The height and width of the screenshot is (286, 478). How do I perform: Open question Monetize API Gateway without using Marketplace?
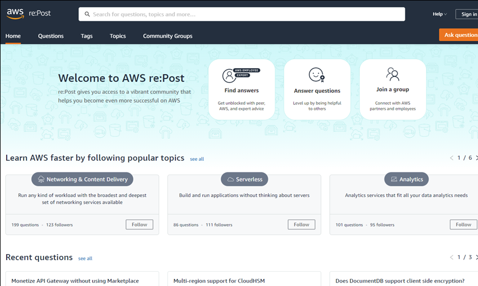(75, 281)
